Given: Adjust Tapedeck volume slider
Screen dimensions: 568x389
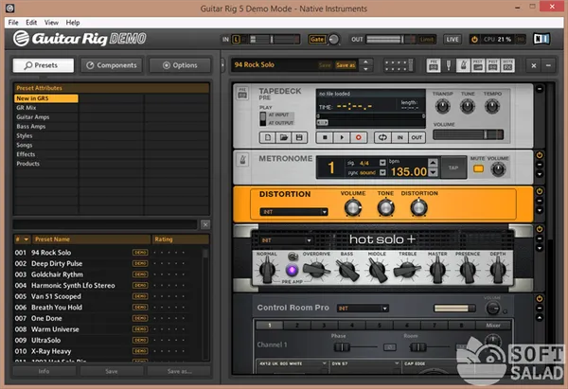Looking at the screenshot, I should (x=468, y=134).
